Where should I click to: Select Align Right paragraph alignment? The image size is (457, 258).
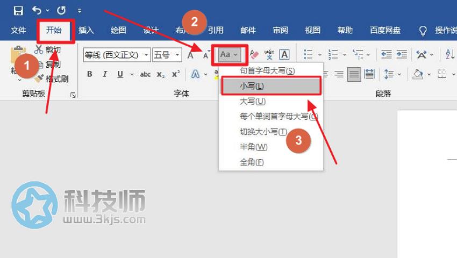339,75
